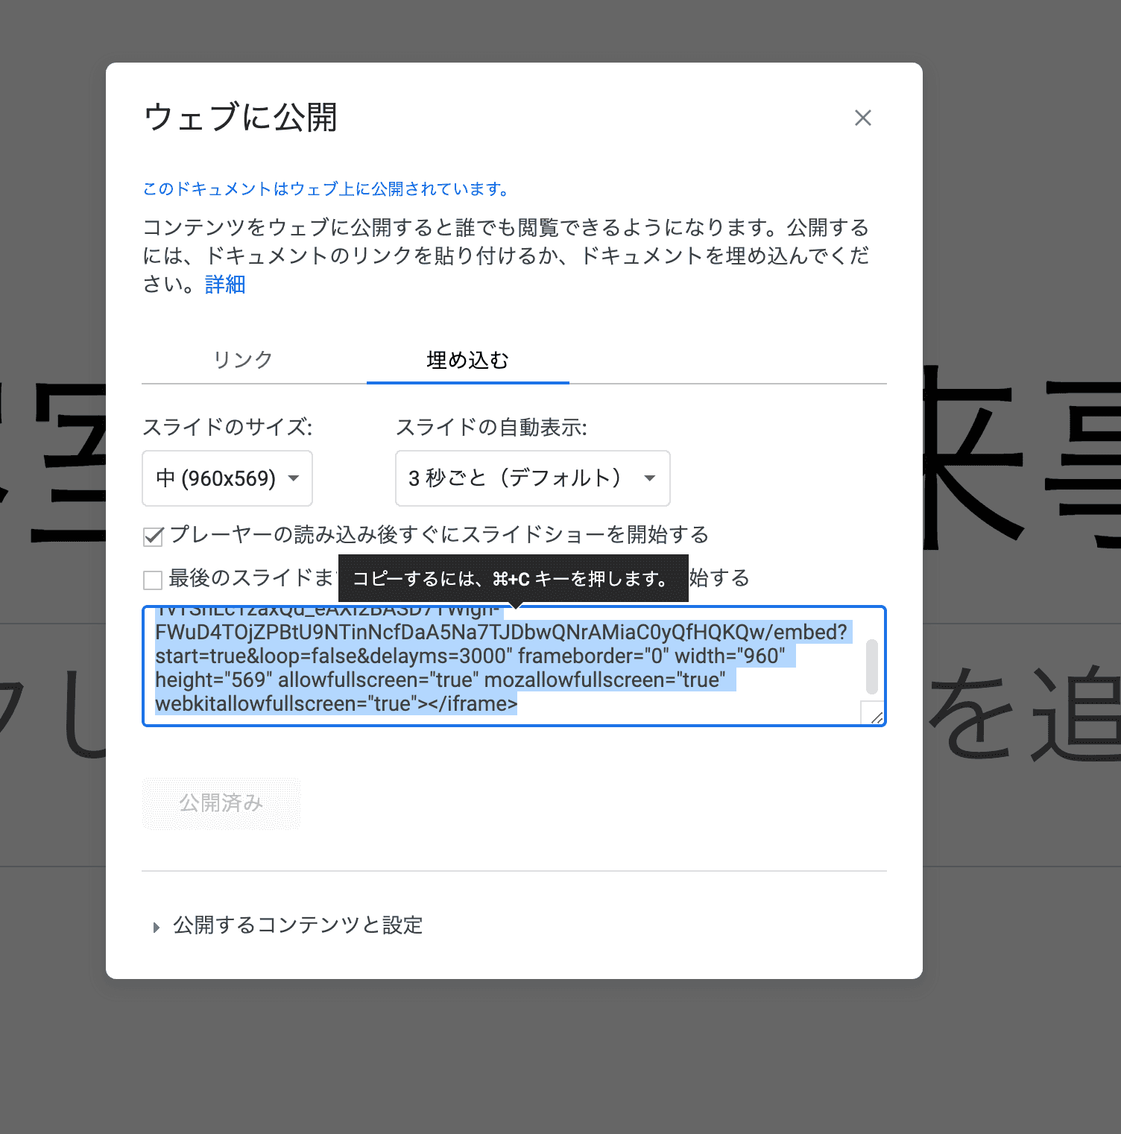Uncheck start slideshow after player loads checkbox

point(153,536)
